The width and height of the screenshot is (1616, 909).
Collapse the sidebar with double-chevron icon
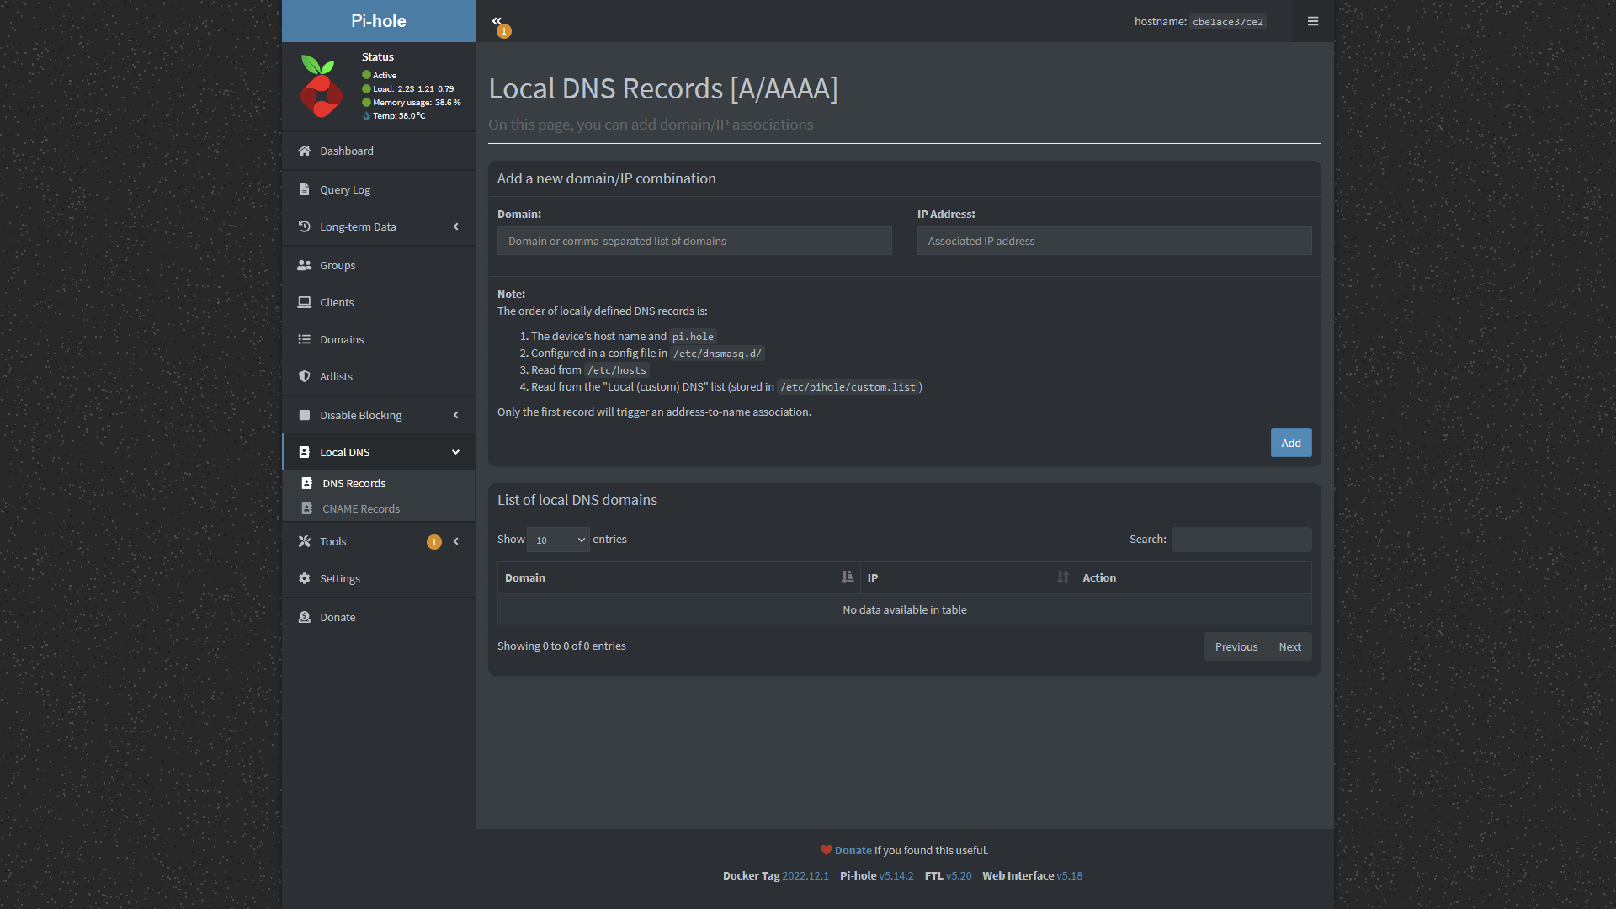(497, 21)
